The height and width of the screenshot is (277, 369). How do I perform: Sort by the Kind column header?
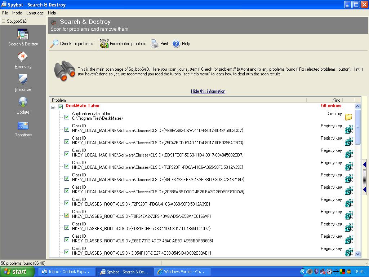[x=324, y=100]
